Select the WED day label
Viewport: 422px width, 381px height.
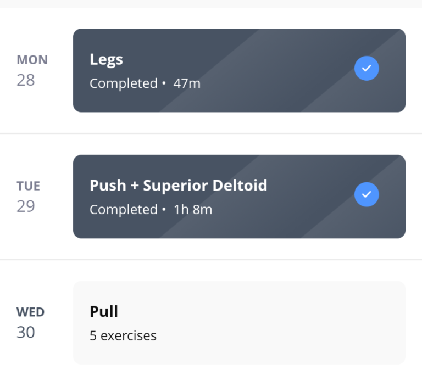[x=30, y=312]
